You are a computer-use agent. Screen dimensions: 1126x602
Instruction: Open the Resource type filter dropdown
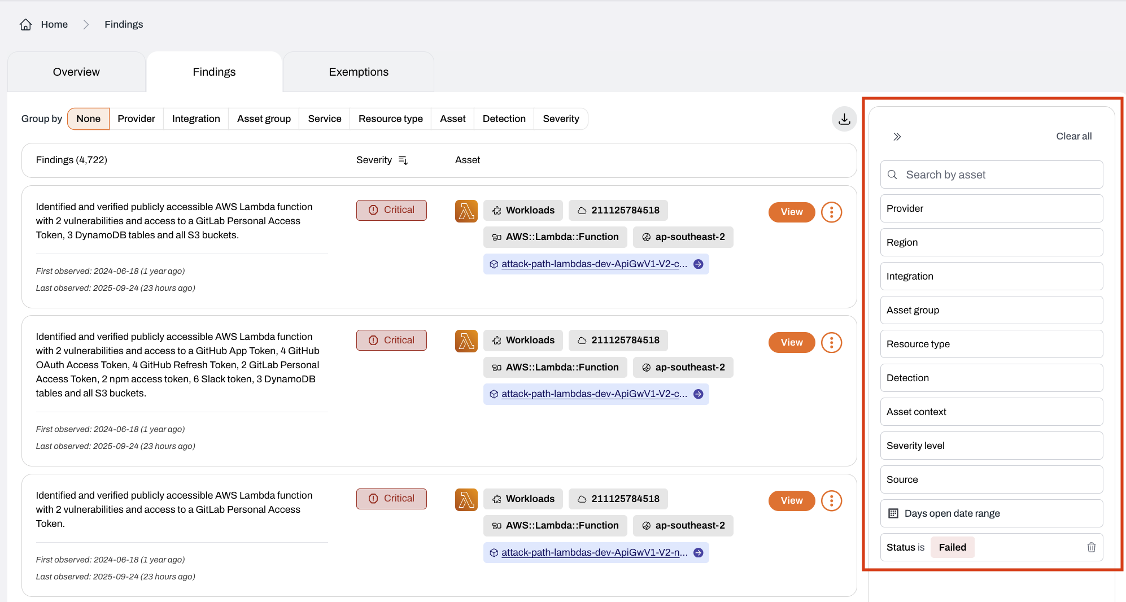click(x=992, y=344)
